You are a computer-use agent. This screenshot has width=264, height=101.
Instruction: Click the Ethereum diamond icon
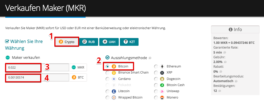click(162, 66)
